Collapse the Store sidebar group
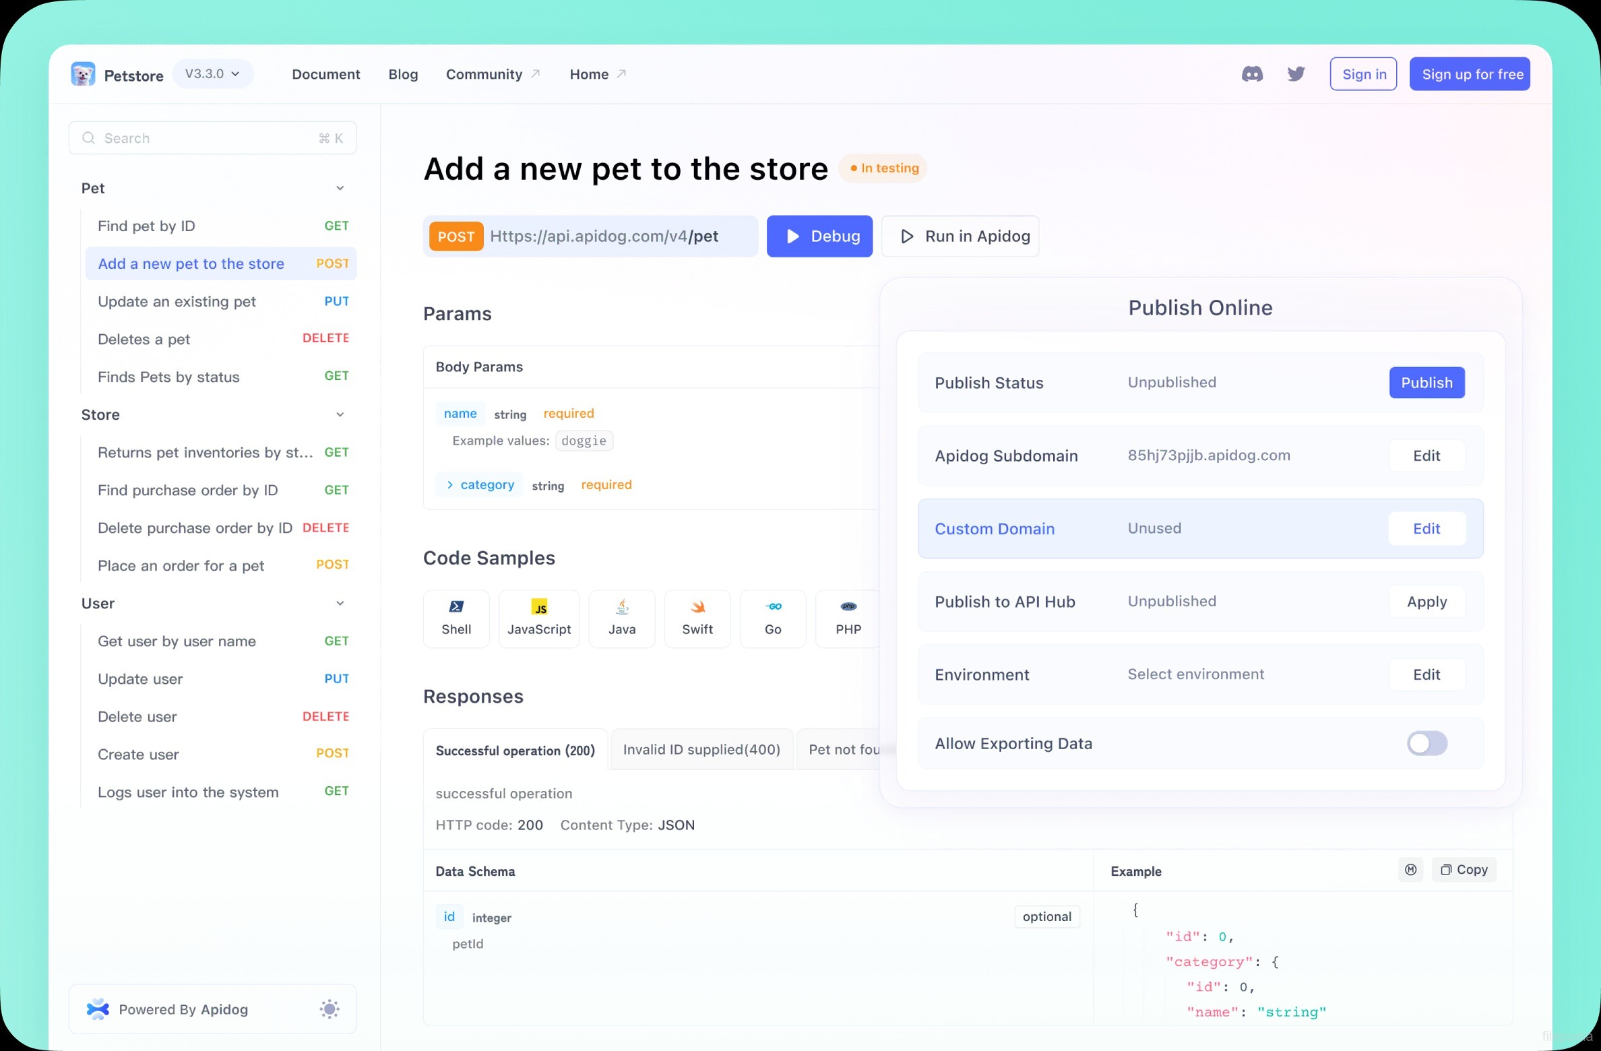The image size is (1601, 1051). (340, 414)
